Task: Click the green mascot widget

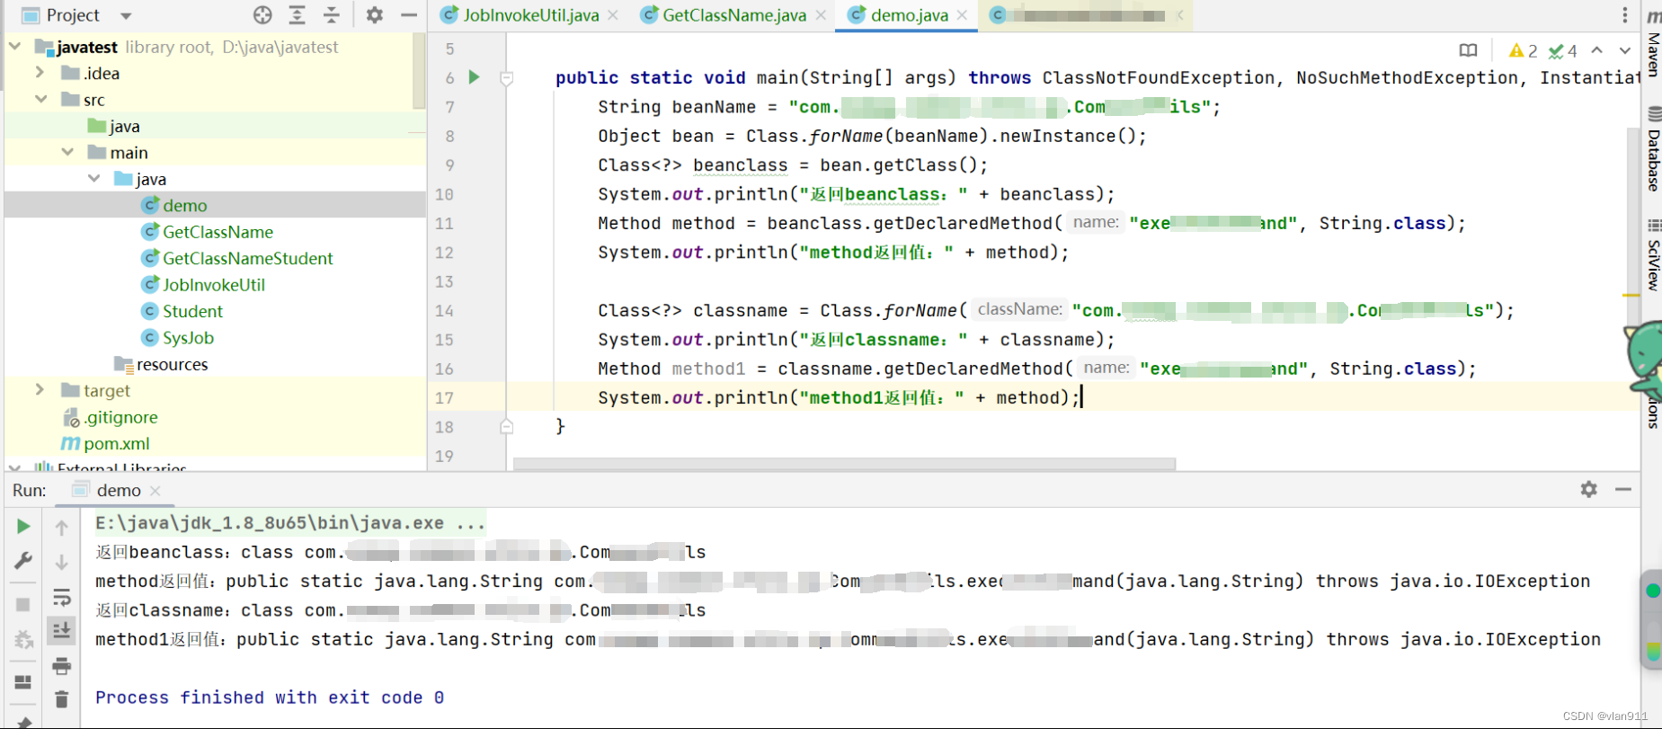Action: pos(1646,361)
